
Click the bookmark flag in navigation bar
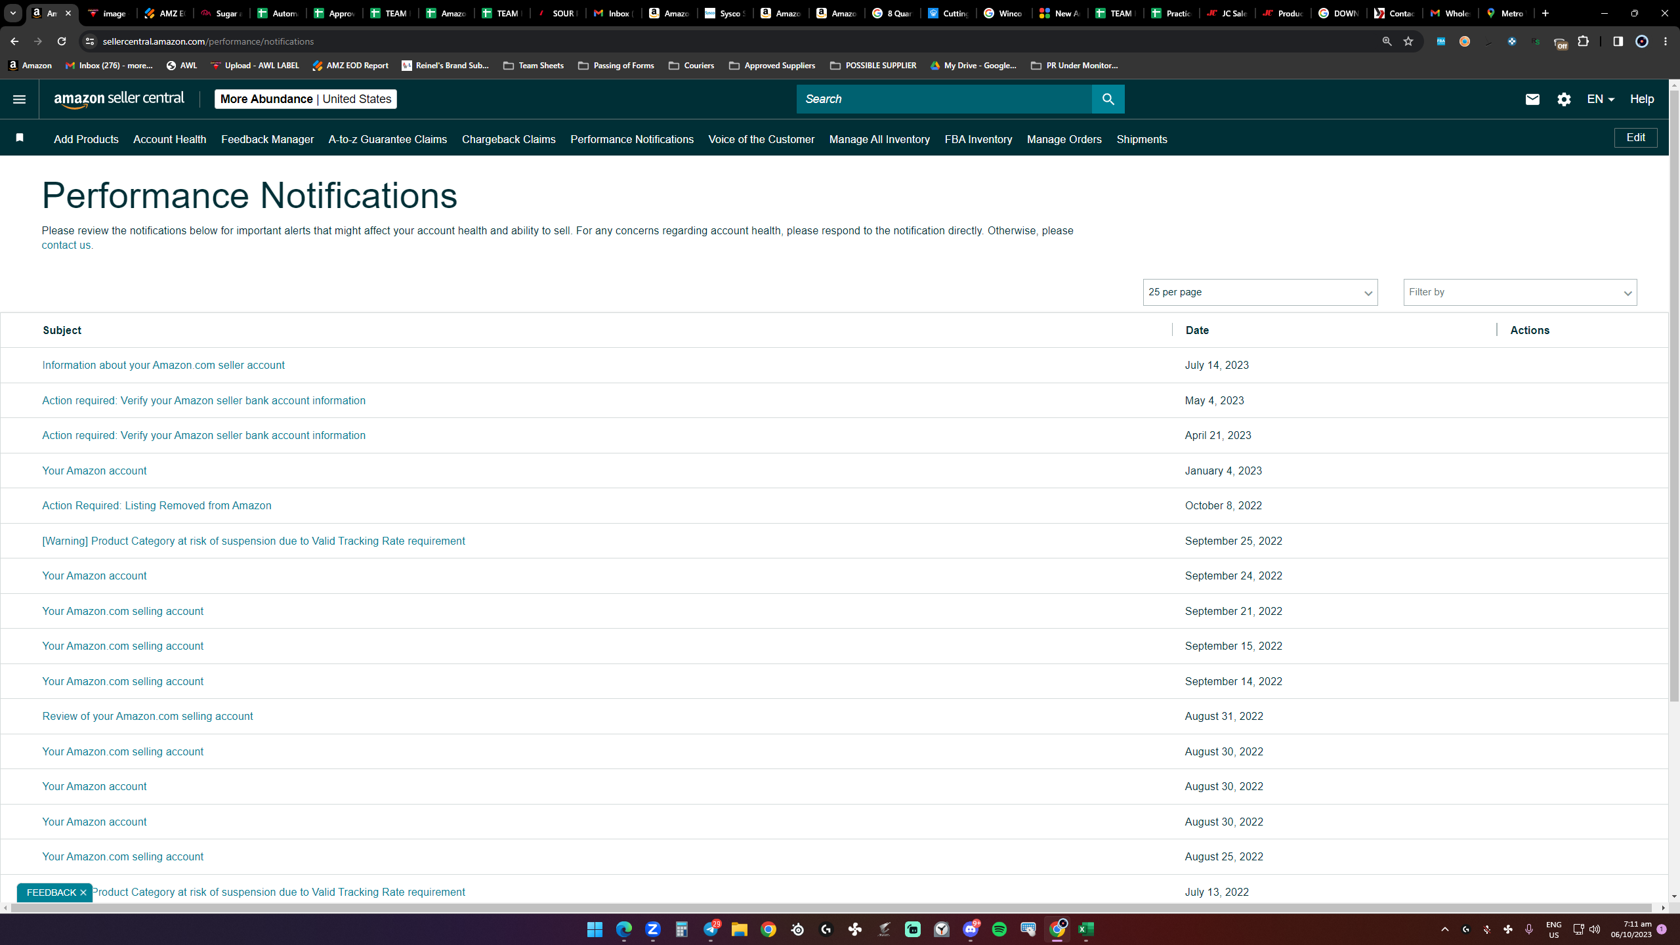pyautogui.click(x=20, y=138)
